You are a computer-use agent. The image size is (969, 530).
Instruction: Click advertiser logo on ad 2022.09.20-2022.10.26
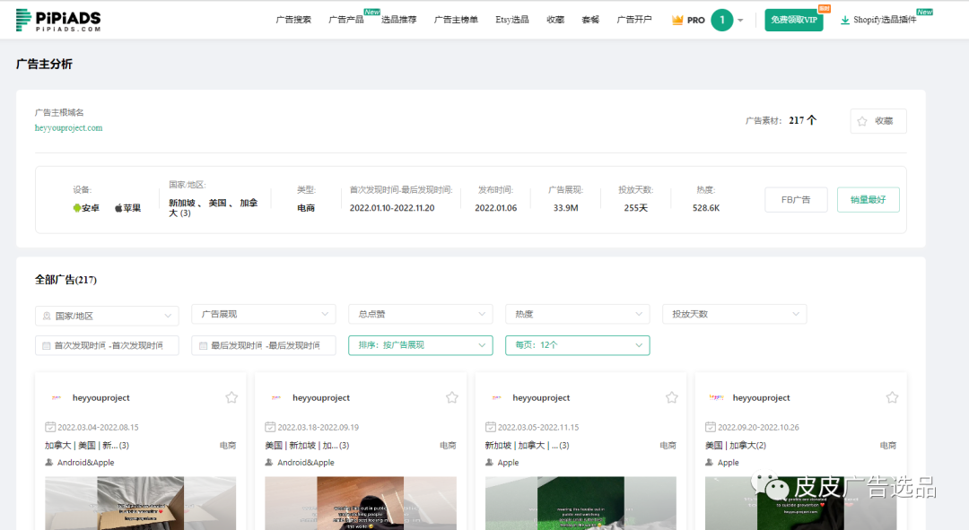[x=716, y=398]
